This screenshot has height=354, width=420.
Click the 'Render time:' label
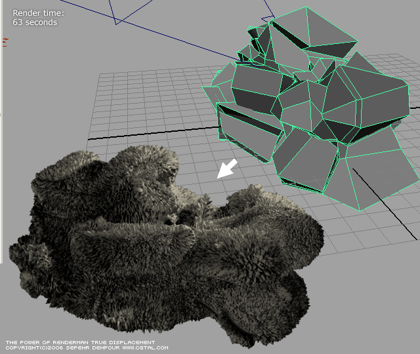(x=38, y=13)
